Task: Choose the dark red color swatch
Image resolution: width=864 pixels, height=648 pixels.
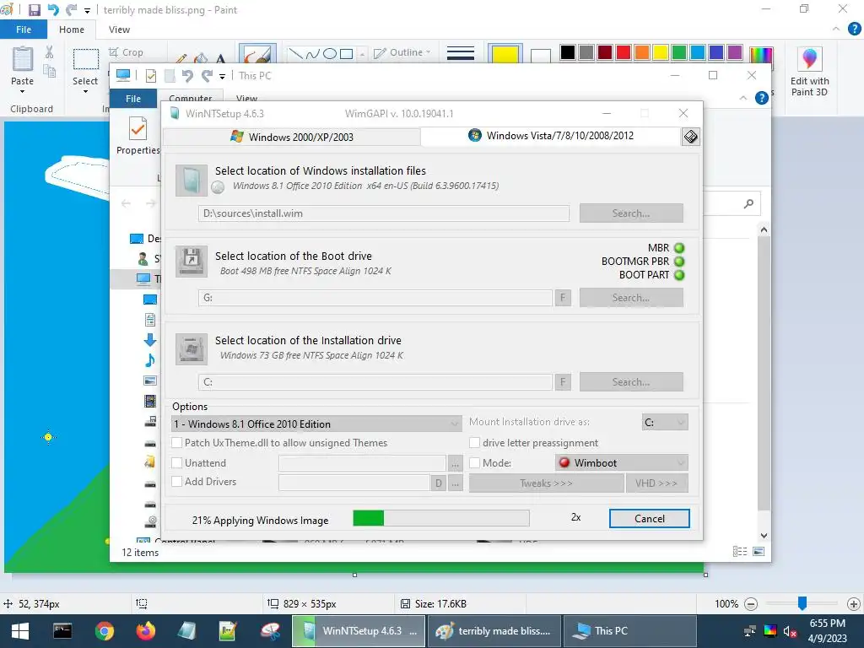Action: (605, 52)
